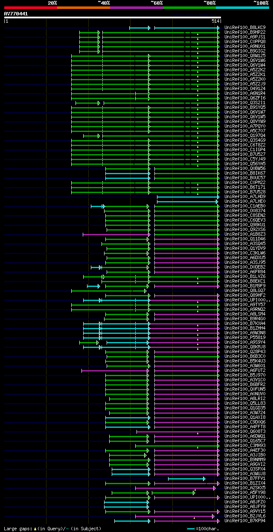Click the UniRef100_B8LKC9 hit label
Viewport: 273px width, 532px height.
[245, 27]
